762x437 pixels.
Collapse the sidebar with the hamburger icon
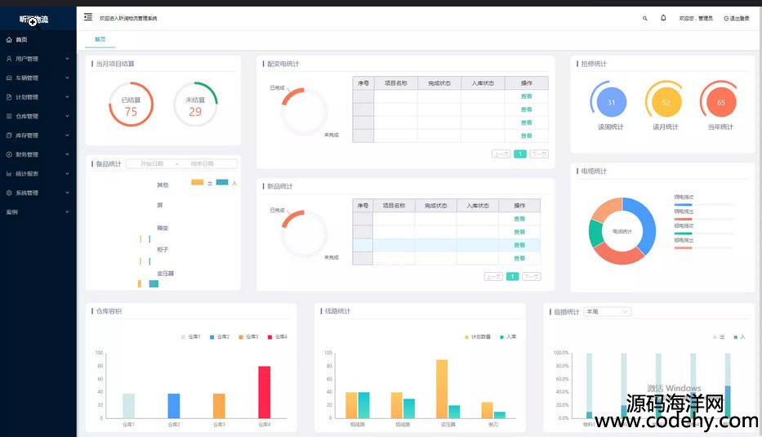(88, 17)
